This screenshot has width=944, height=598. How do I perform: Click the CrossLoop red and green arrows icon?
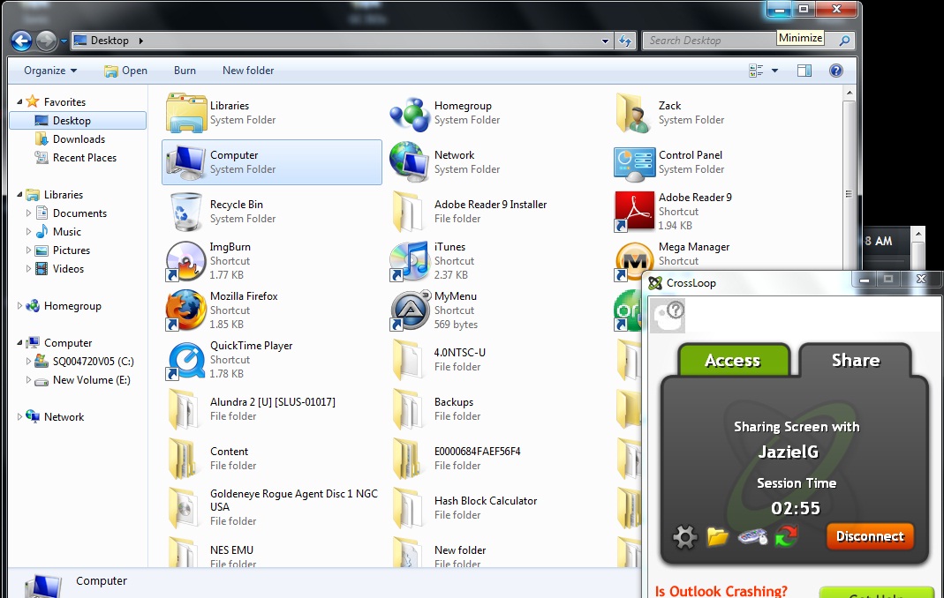(786, 535)
